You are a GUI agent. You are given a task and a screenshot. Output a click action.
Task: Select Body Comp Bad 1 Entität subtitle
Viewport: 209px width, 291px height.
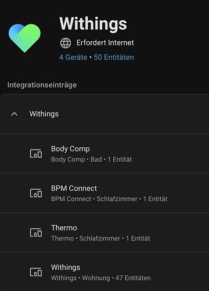coord(92,159)
